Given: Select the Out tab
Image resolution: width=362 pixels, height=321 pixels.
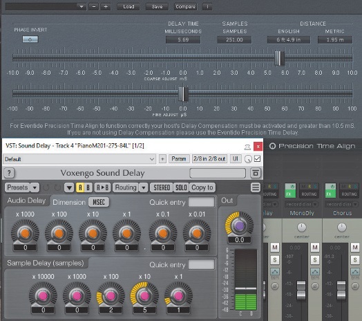Looking at the screenshot, I should 227,200.
